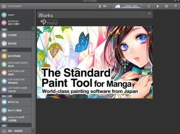Collapse the Works section chevron

[149, 14]
